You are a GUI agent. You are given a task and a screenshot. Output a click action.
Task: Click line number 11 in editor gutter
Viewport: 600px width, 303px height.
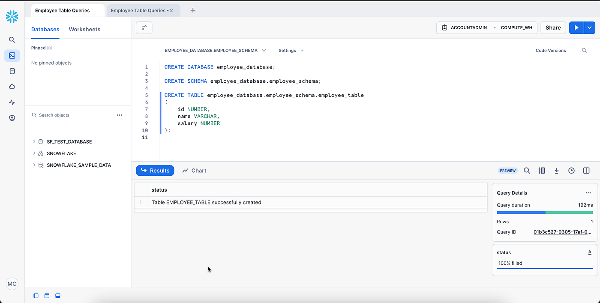[x=145, y=138]
